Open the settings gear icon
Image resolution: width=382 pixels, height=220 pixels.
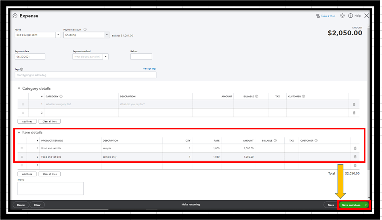coord(342,16)
